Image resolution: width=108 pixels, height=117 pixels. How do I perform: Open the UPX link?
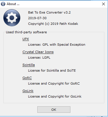coord(26,39)
